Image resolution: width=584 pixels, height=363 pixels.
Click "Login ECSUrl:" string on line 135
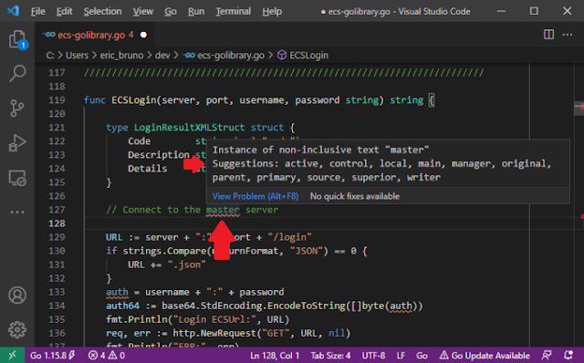[x=214, y=320]
